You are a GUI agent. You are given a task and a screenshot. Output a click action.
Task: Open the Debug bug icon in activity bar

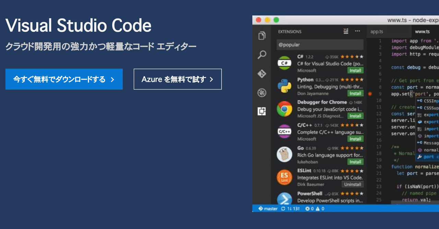pyautogui.click(x=262, y=92)
